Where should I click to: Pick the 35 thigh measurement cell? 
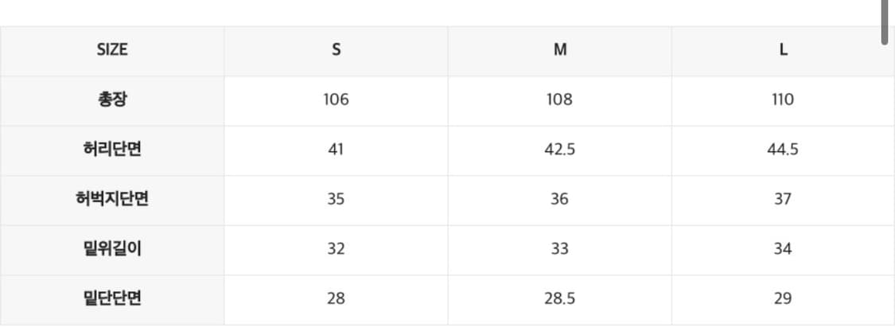tap(336, 199)
